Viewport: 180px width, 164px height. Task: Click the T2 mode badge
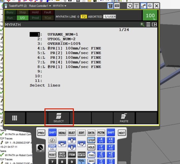click(84, 17)
